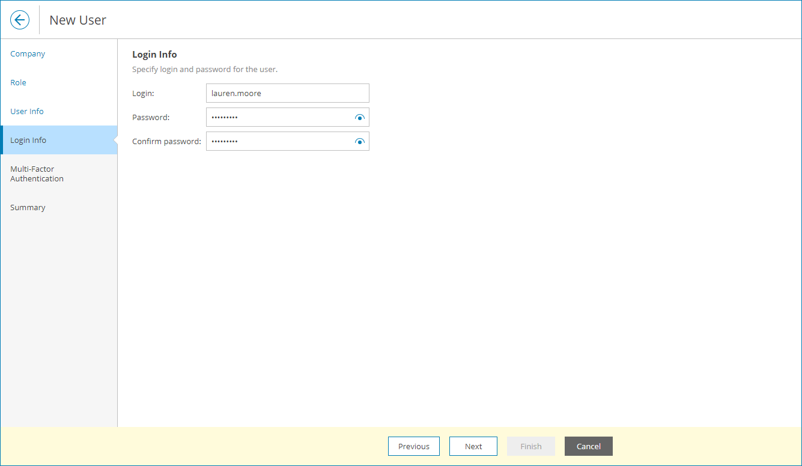Cancel the New User wizard
This screenshot has height=466, width=802.
point(588,446)
